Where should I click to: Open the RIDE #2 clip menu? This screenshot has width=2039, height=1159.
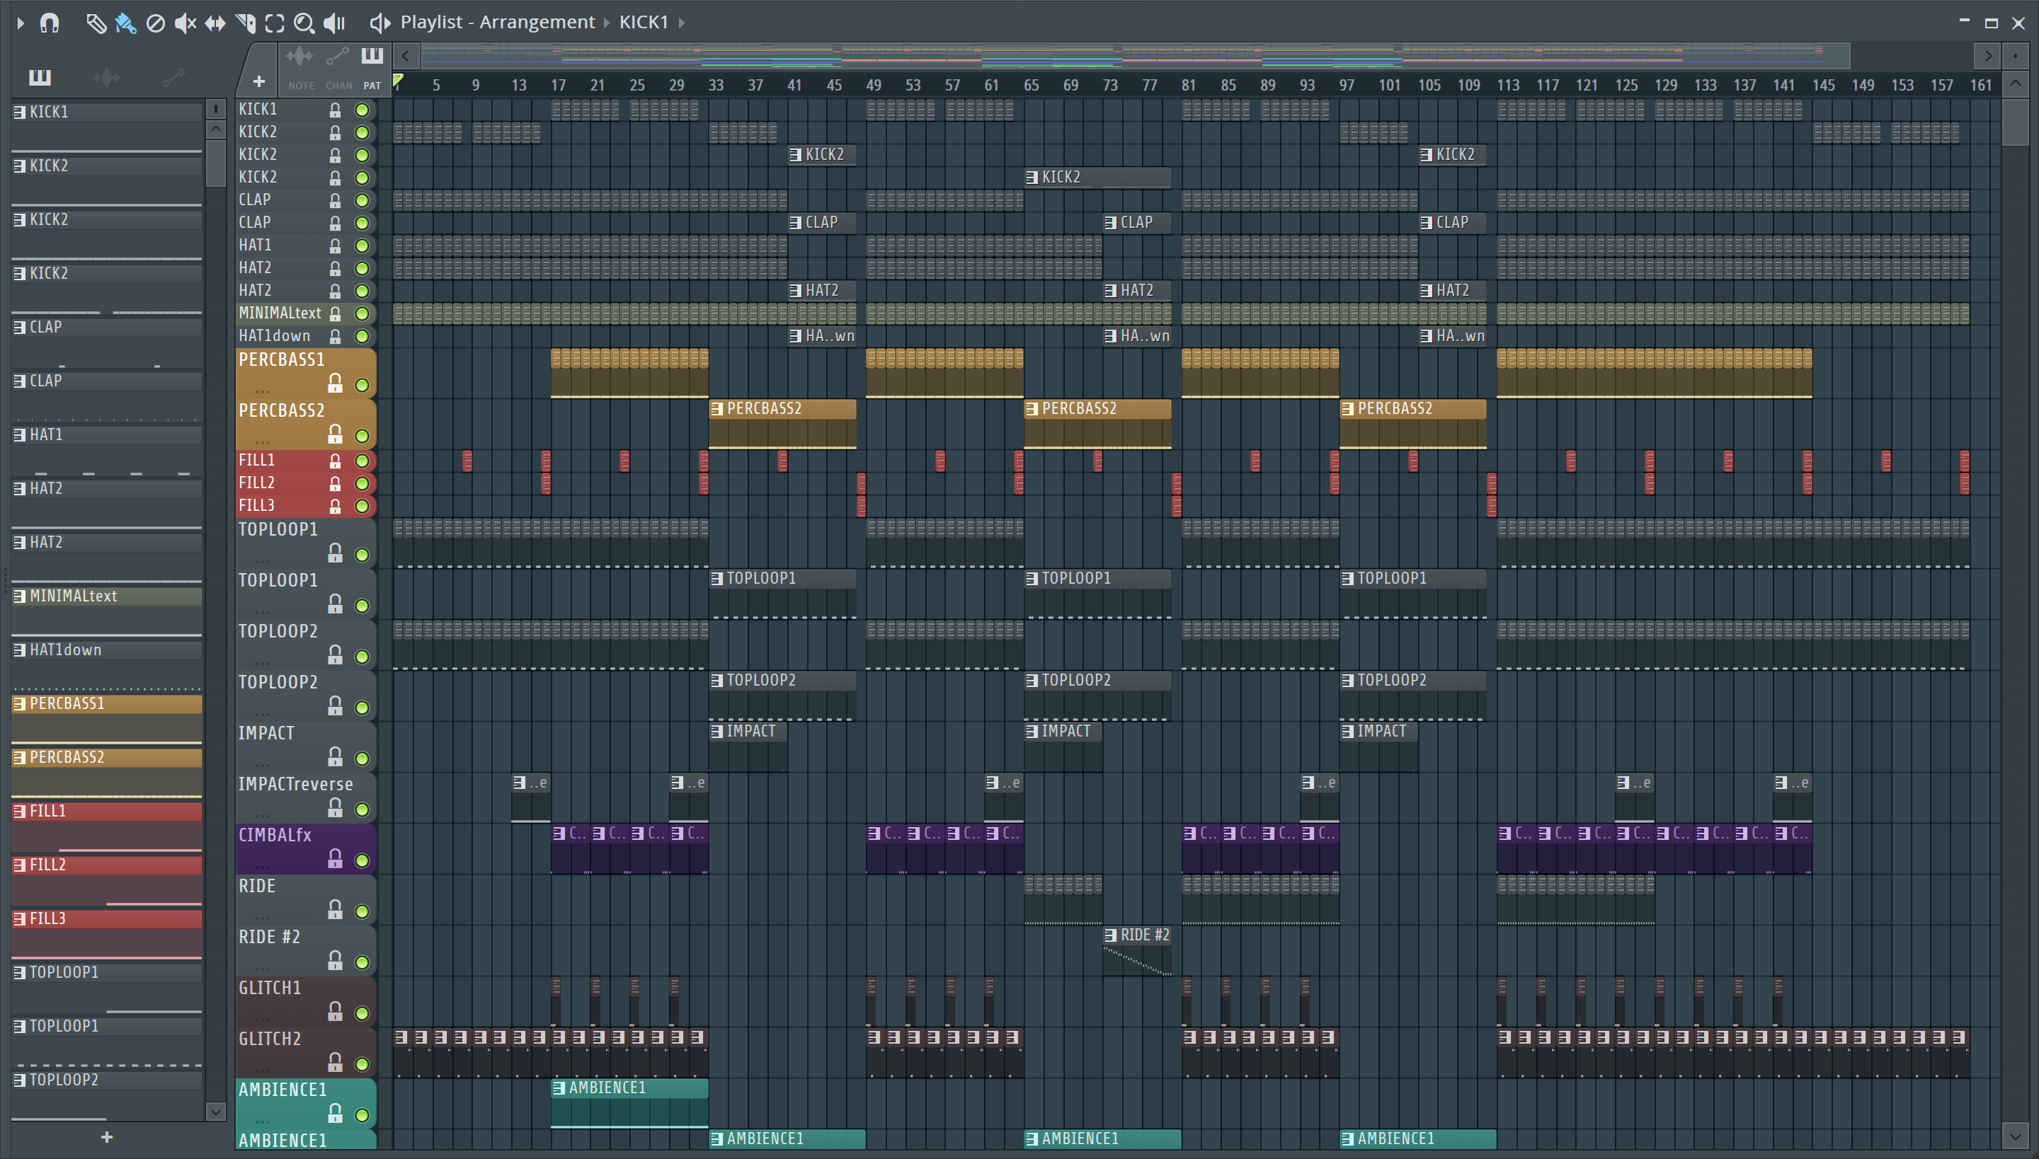coord(1110,935)
